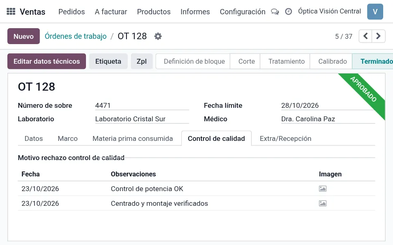This screenshot has width=393, height=245.
Task: Open the Configuración menu
Action: click(x=243, y=12)
